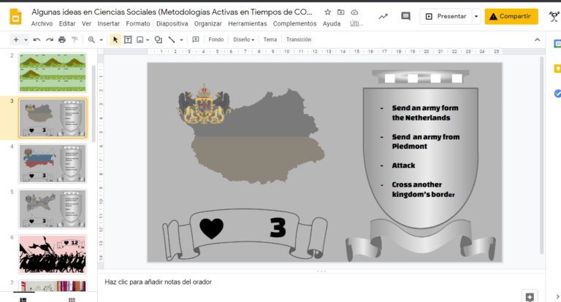Viewport: 561px width, 302px height.
Task: Open the Editar menu
Action: [67, 23]
